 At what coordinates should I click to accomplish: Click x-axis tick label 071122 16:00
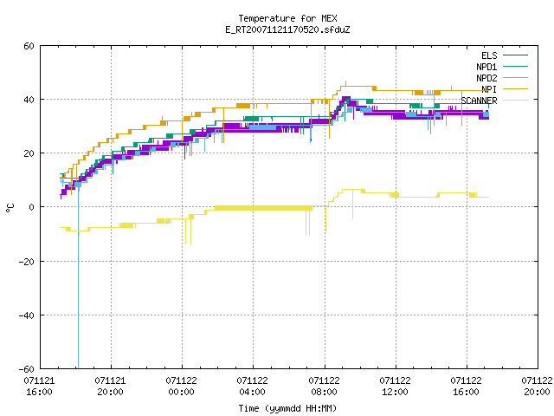(x=466, y=387)
